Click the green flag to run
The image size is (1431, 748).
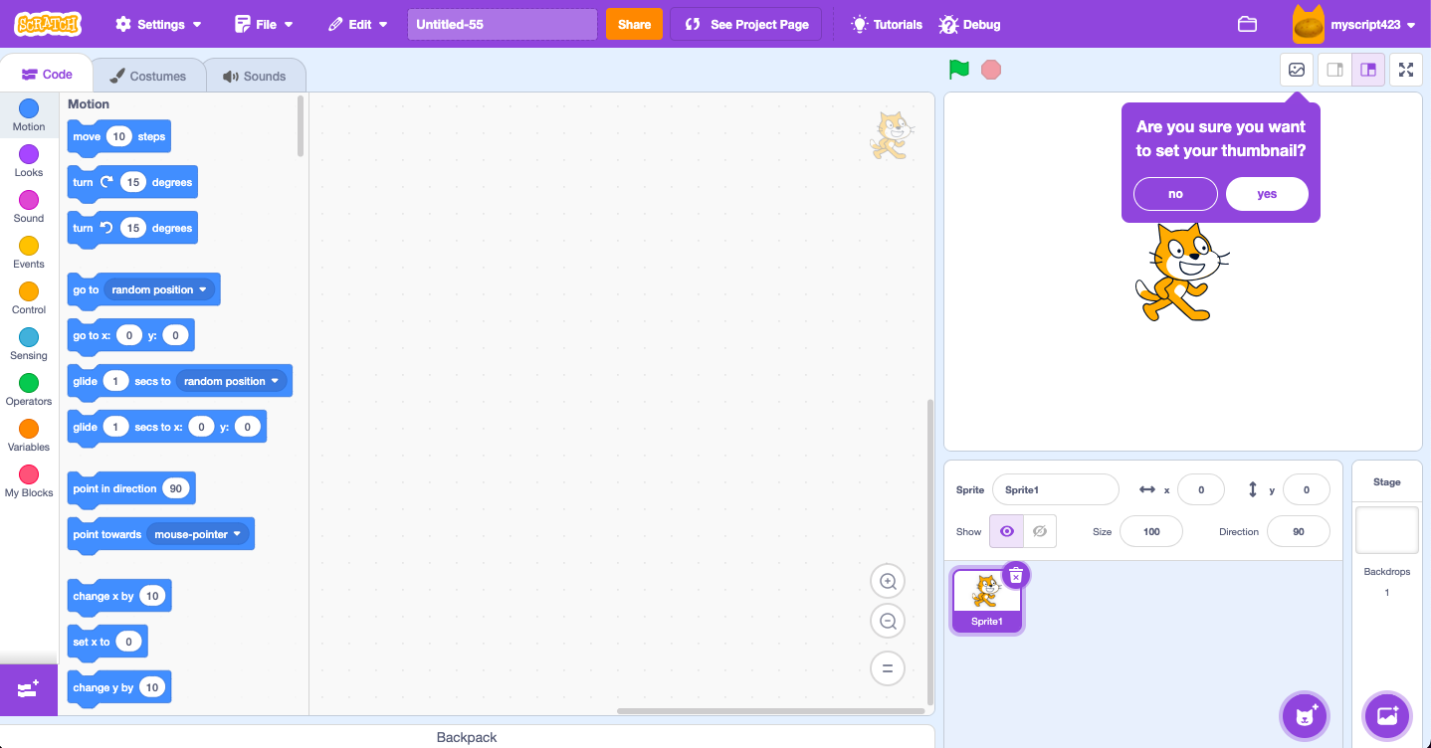coord(959,70)
